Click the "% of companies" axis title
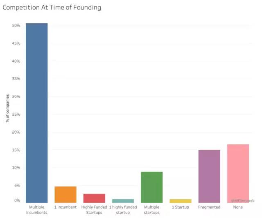 (7, 108)
